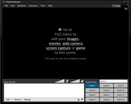The height and width of the screenshot is (104, 131).
Task: Click the power icon in title bar
Action: point(128,2)
